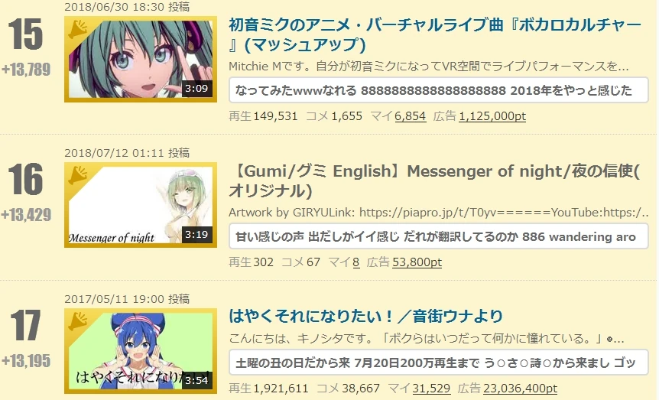Click the comment box starting なってみたwww
Viewport: 659px width, 400px height.
[x=438, y=90]
